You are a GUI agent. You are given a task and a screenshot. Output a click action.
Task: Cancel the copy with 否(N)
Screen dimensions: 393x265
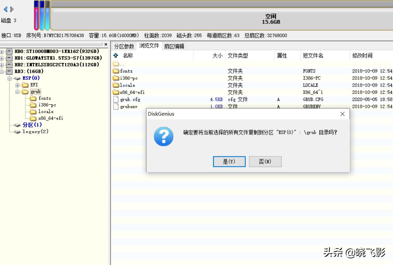265,161
